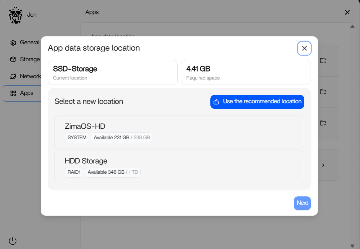The image size is (360, 249).
Task: Click the "Use the recommended location" text
Action: [x=262, y=102]
